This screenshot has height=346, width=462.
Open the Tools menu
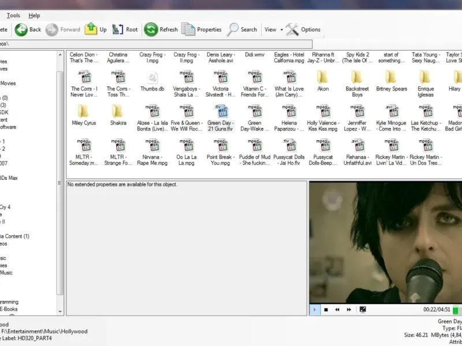tap(13, 16)
